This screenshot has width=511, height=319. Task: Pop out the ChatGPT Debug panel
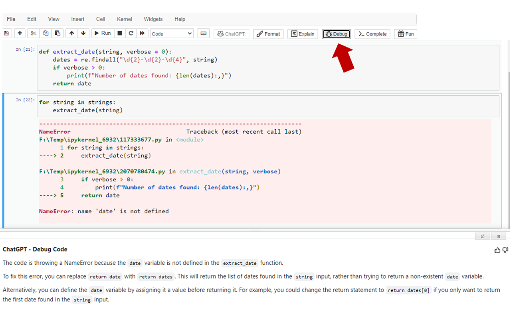[482, 236]
